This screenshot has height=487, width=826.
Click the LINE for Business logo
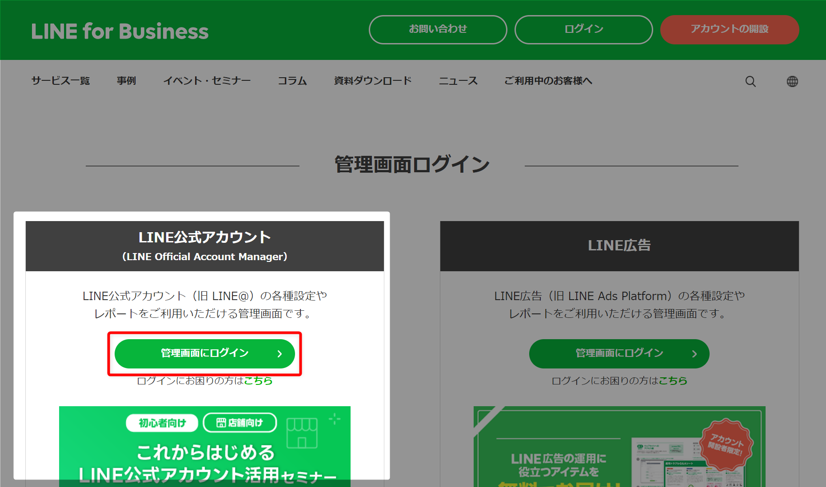click(120, 31)
